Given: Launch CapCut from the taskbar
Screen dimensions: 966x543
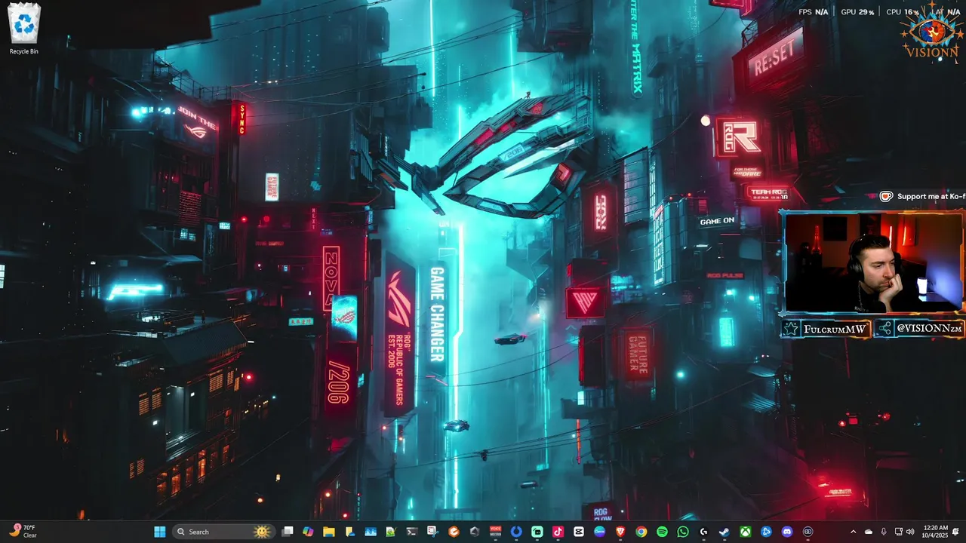Looking at the screenshot, I should 578,532.
